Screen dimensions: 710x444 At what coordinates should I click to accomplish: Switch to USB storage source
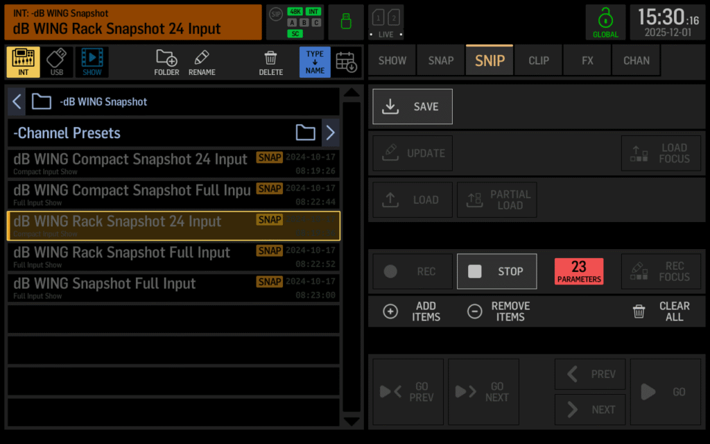57,62
